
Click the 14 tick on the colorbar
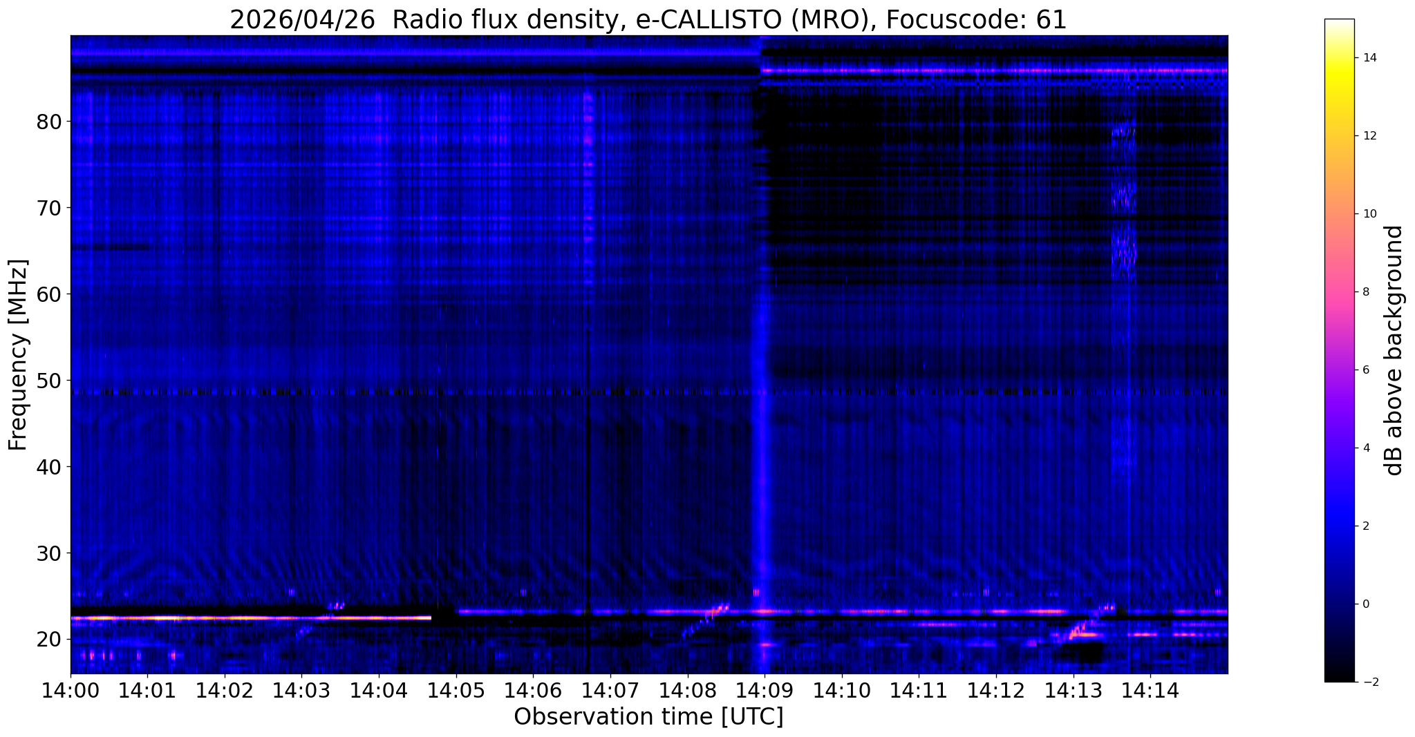[x=1366, y=58]
